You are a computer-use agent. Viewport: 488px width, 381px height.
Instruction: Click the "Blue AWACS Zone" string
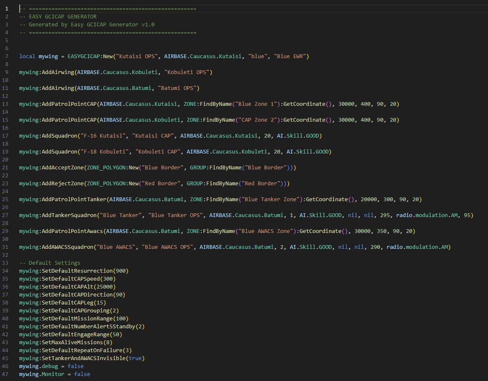267,231
